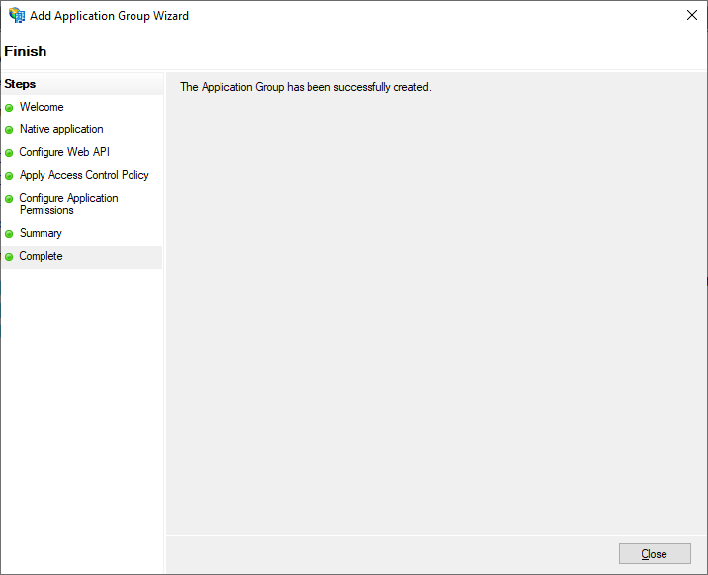Select the Summary step
Image resolution: width=708 pixels, height=575 pixels.
pyautogui.click(x=41, y=233)
